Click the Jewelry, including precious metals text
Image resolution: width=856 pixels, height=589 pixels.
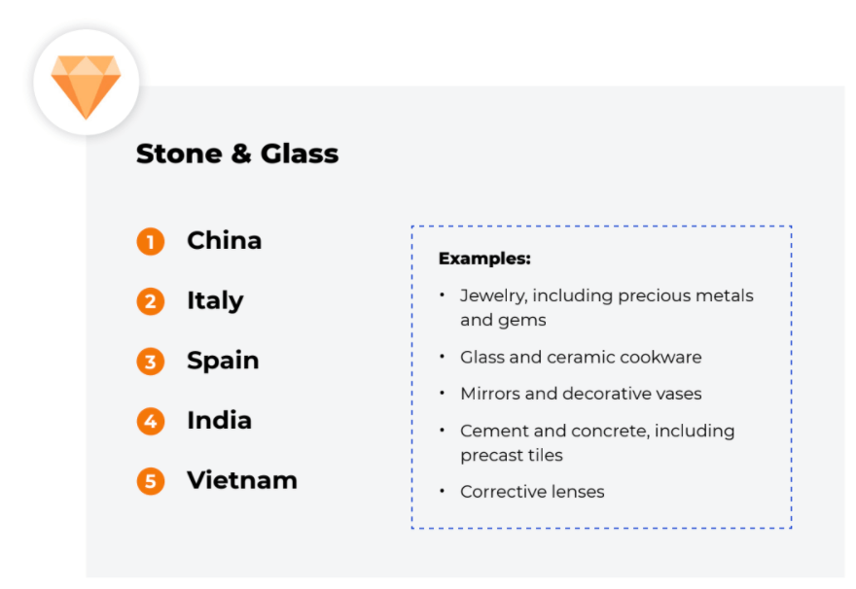(x=607, y=295)
